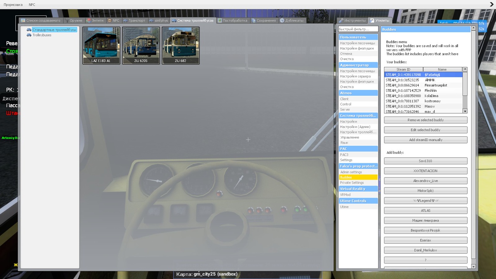Click Remove selected buddy button
This screenshot has height=279, width=496.
tap(425, 120)
